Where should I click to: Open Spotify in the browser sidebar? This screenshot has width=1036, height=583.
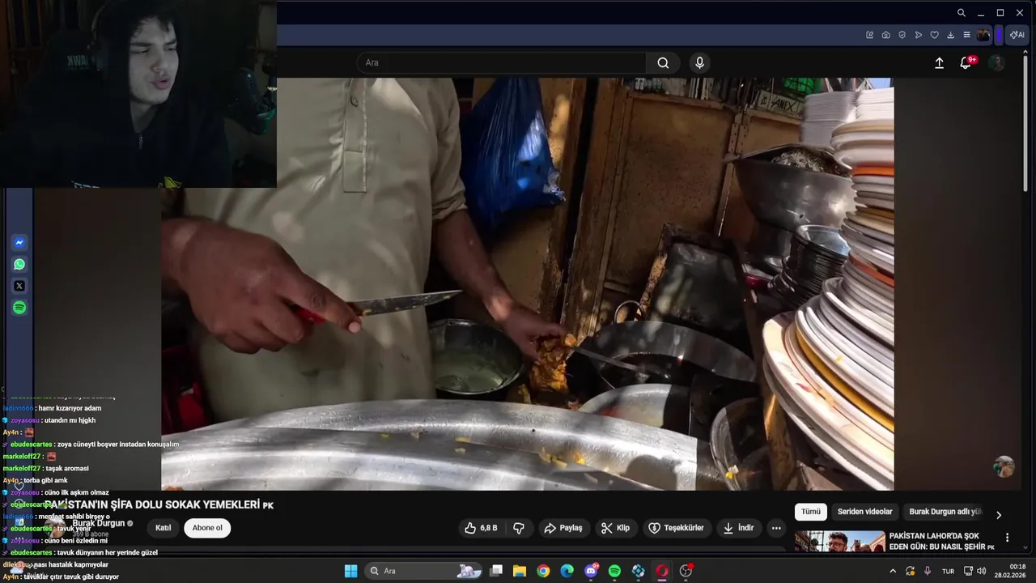19,308
